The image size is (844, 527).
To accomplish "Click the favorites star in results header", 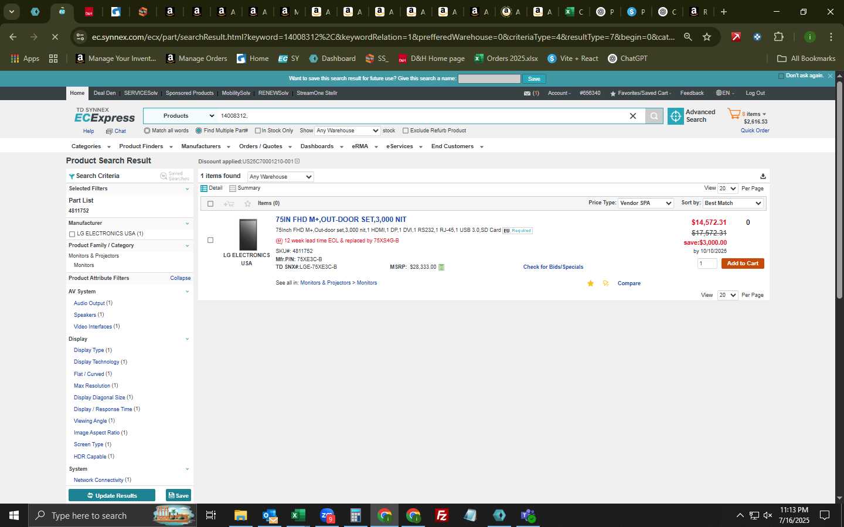I will pyautogui.click(x=247, y=204).
